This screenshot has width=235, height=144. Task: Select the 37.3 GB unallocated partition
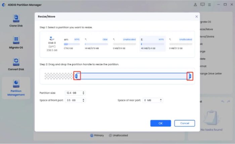181,44
